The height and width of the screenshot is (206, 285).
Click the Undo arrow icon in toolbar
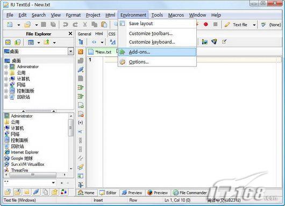[66, 25]
